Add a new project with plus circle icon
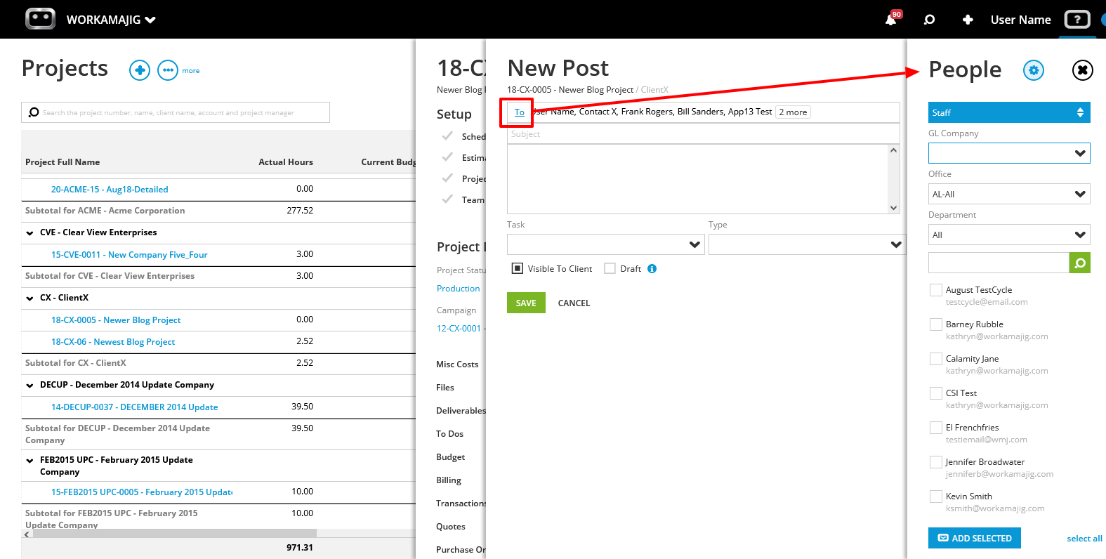The height and width of the screenshot is (559, 1106). tap(140, 70)
